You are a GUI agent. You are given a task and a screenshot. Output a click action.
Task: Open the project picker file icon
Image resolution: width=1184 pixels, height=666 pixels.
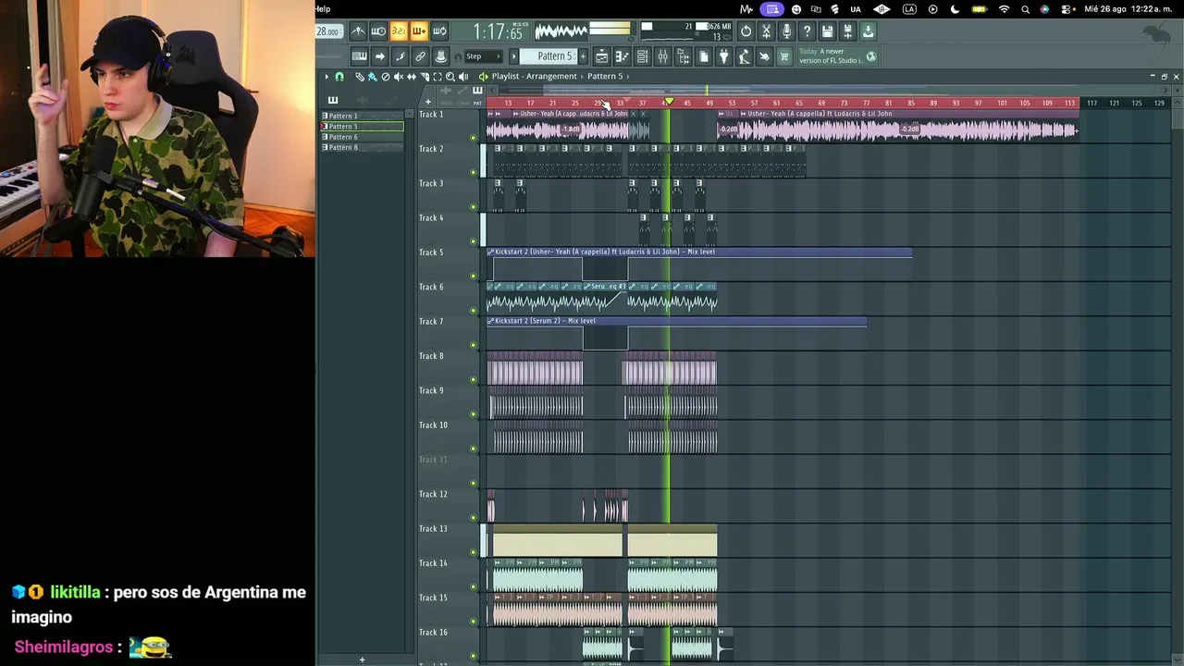(704, 57)
